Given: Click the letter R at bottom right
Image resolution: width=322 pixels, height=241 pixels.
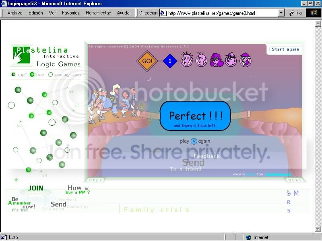Looking at the screenshot, I should 289,202.
